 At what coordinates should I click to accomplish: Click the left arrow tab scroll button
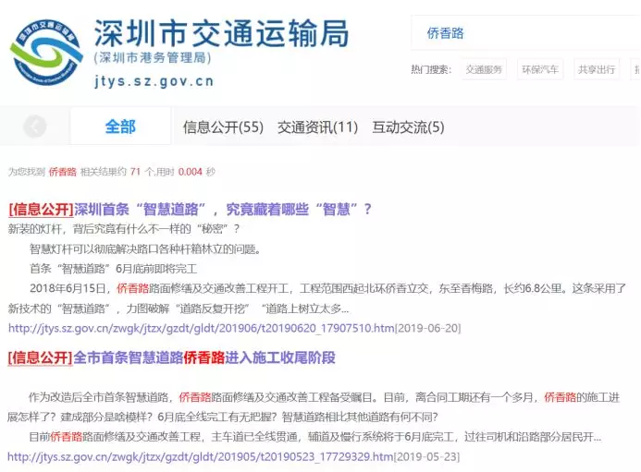35,127
